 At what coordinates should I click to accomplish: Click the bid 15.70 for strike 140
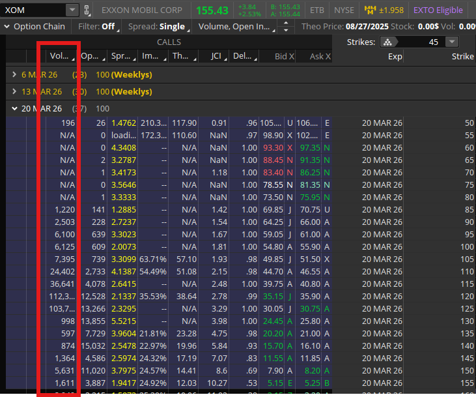pyautogui.click(x=273, y=346)
